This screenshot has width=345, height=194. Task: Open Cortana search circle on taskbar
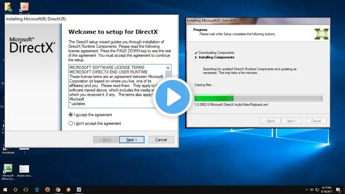[x=15, y=190]
